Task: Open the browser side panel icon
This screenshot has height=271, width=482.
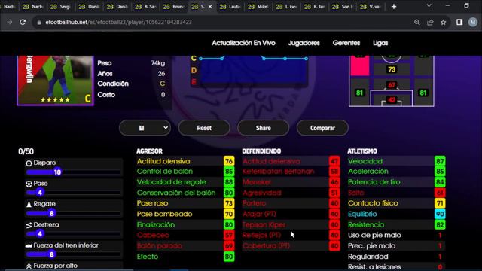Action: tap(459, 22)
